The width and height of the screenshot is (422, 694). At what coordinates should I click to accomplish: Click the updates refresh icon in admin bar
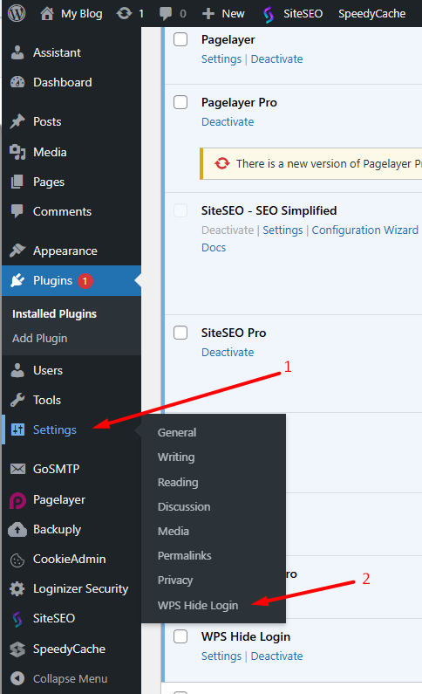[x=124, y=14]
